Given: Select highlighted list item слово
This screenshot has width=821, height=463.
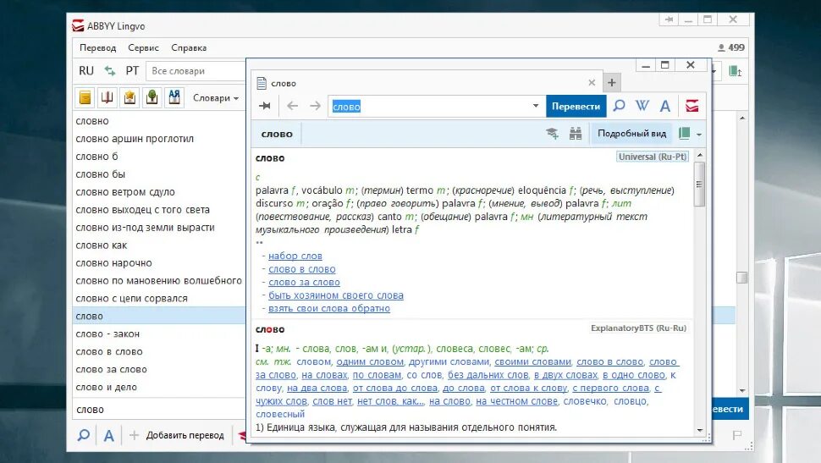Looking at the screenshot, I should pyautogui.click(x=159, y=317).
